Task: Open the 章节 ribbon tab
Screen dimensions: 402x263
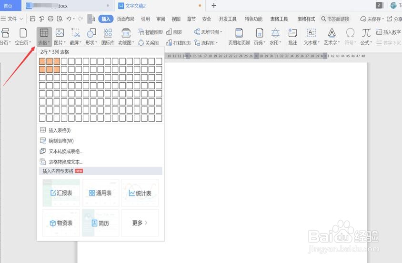Action: (x=191, y=19)
